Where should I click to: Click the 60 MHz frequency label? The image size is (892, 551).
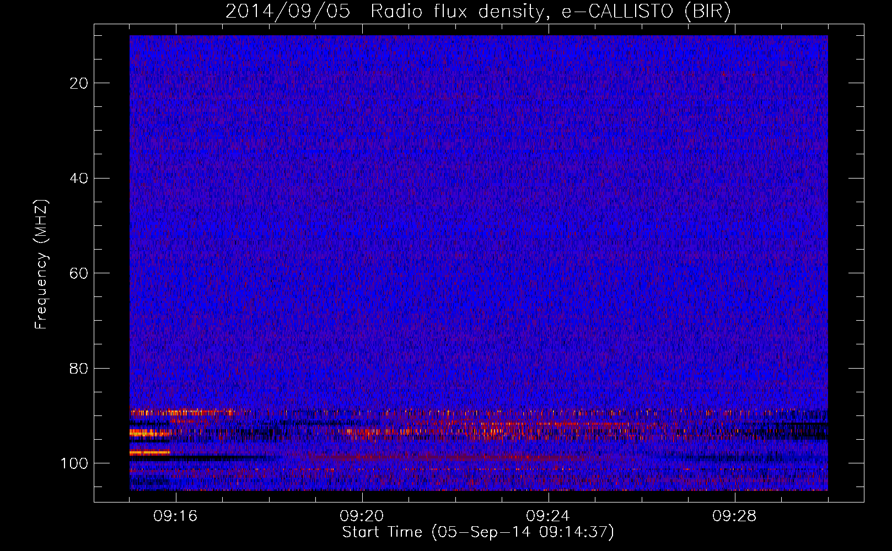point(79,273)
